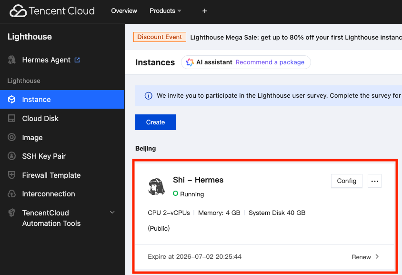Click the (Public) label
Viewport: 402px width, 275px height.
click(x=159, y=228)
